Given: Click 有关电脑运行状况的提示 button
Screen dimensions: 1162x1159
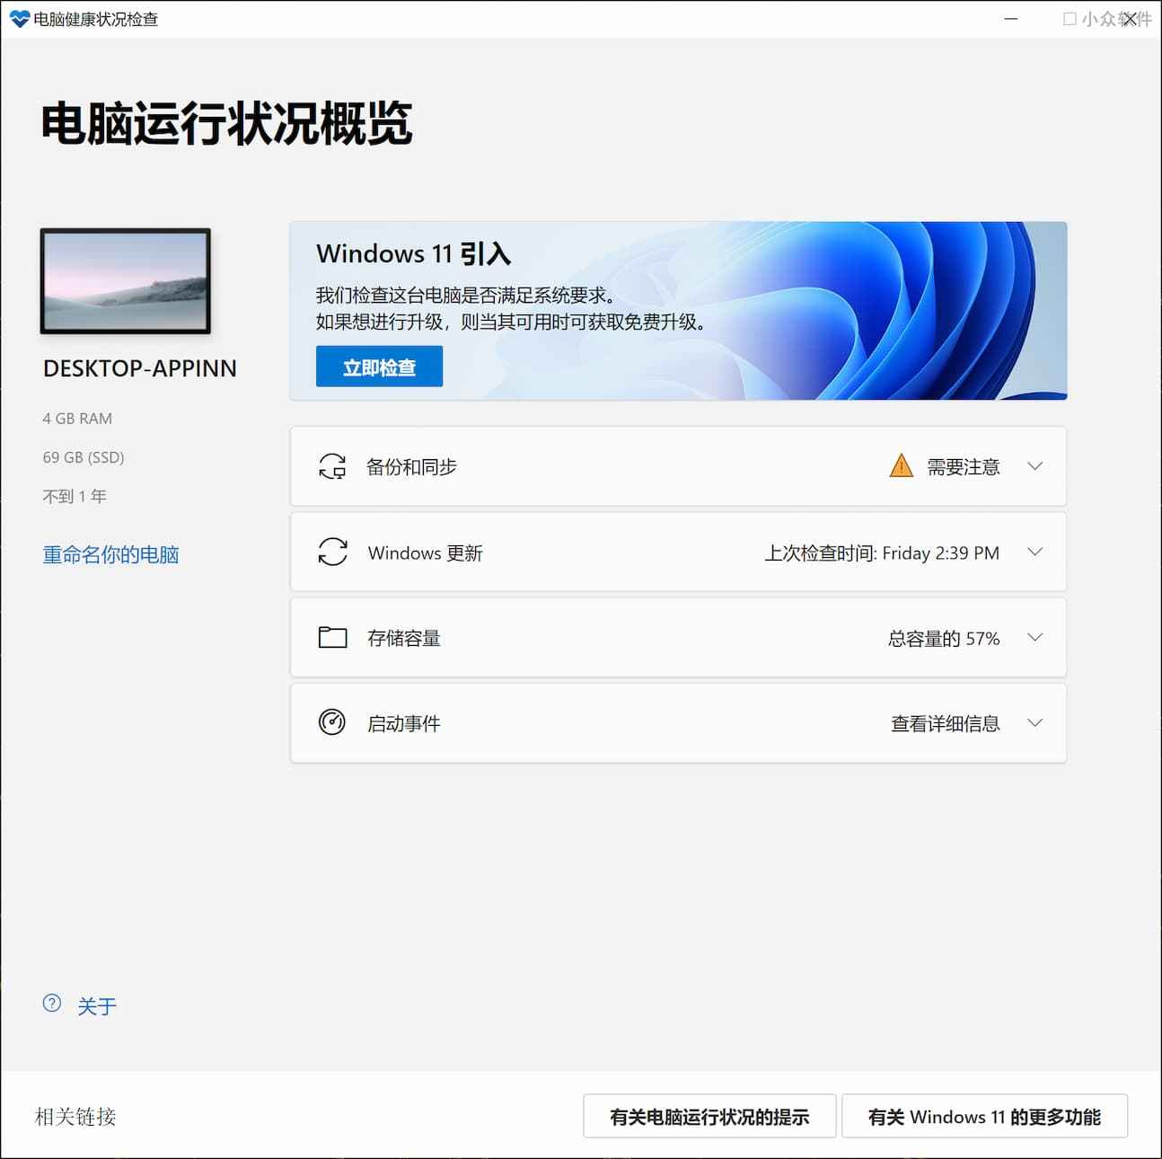Looking at the screenshot, I should 709,1116.
